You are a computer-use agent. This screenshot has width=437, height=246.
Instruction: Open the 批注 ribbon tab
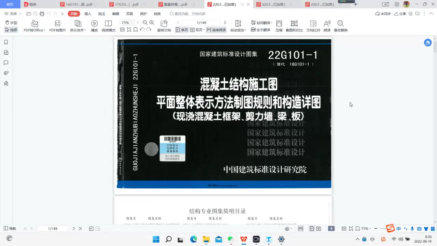click(102, 14)
